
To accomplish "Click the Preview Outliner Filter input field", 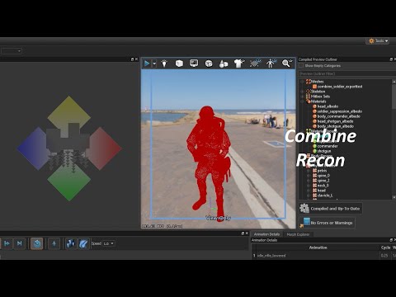I will (346, 73).
